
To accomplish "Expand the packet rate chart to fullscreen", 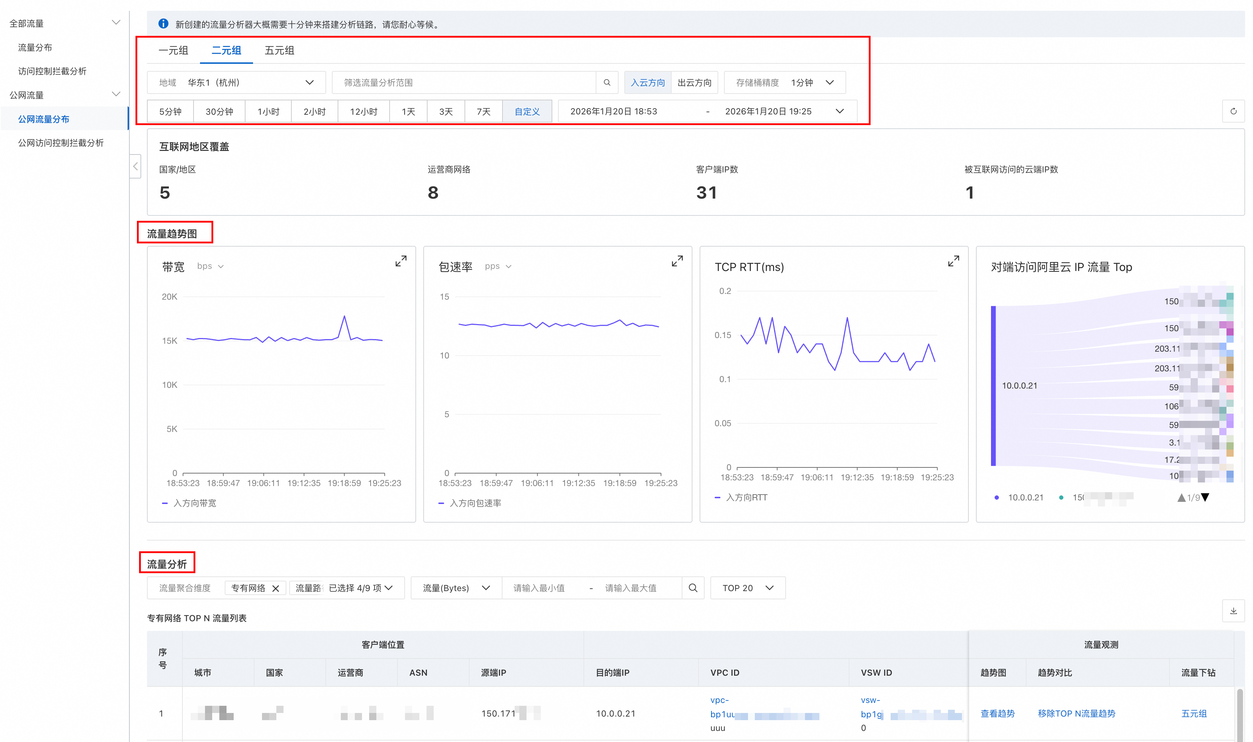I will [x=677, y=261].
